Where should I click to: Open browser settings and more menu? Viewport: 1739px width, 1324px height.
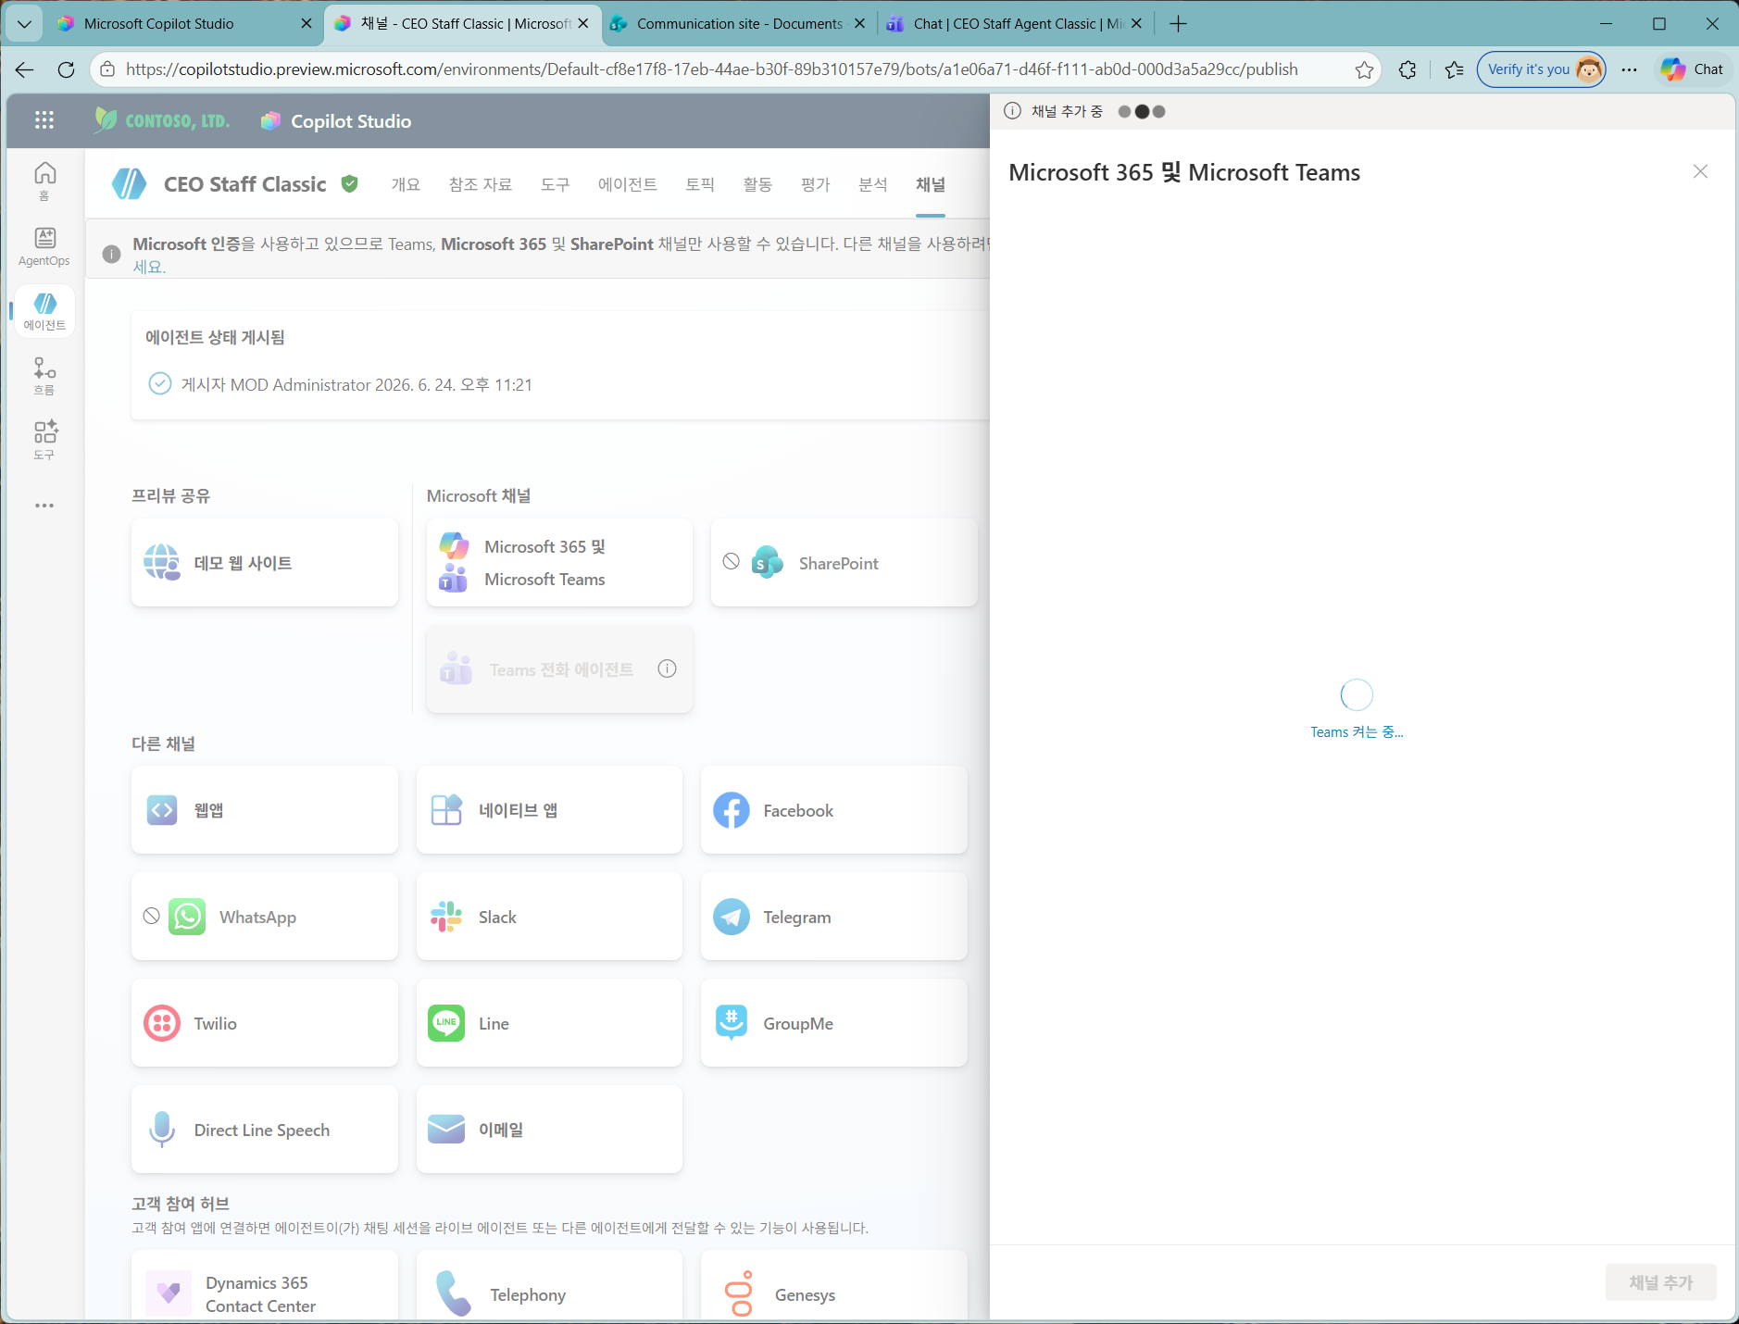coord(1630,69)
